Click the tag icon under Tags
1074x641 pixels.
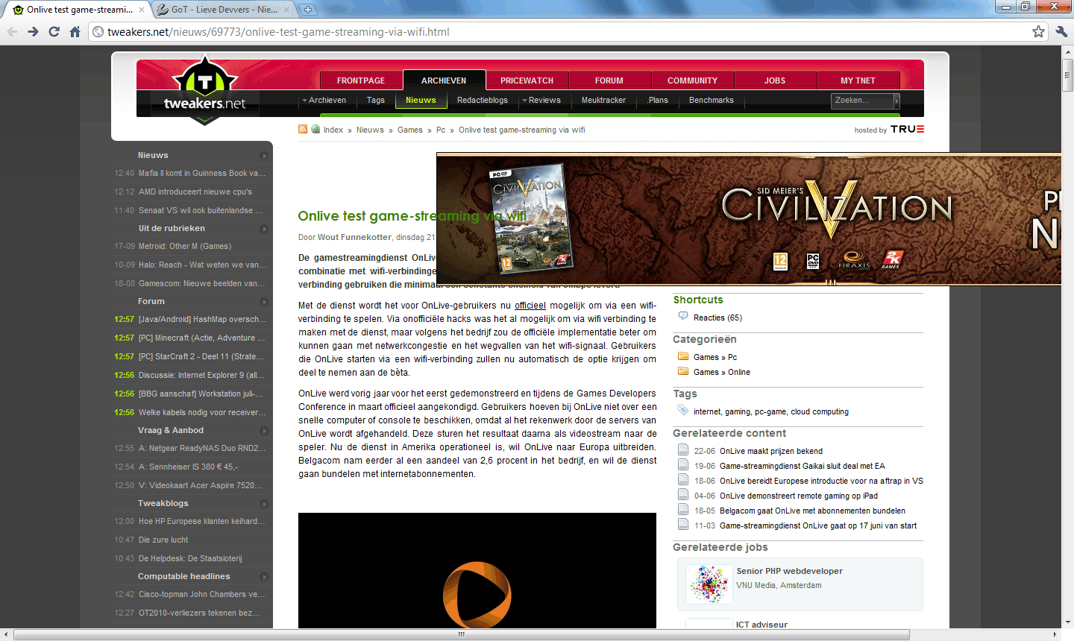pyautogui.click(x=682, y=410)
